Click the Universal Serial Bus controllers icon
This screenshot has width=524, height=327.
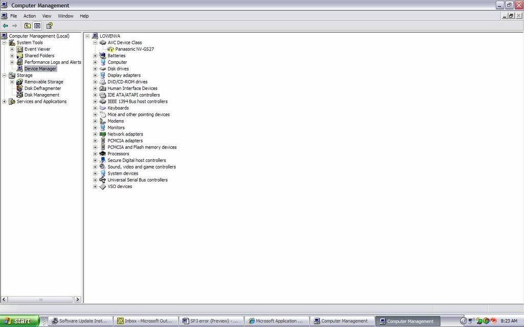pyautogui.click(x=103, y=180)
